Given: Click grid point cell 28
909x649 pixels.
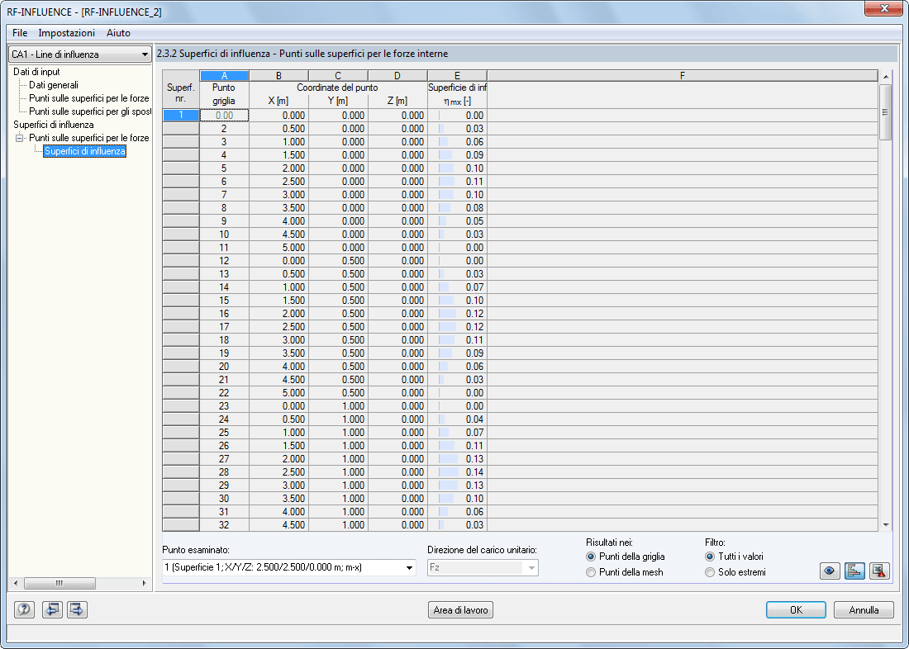Looking at the screenshot, I should click(x=224, y=472).
